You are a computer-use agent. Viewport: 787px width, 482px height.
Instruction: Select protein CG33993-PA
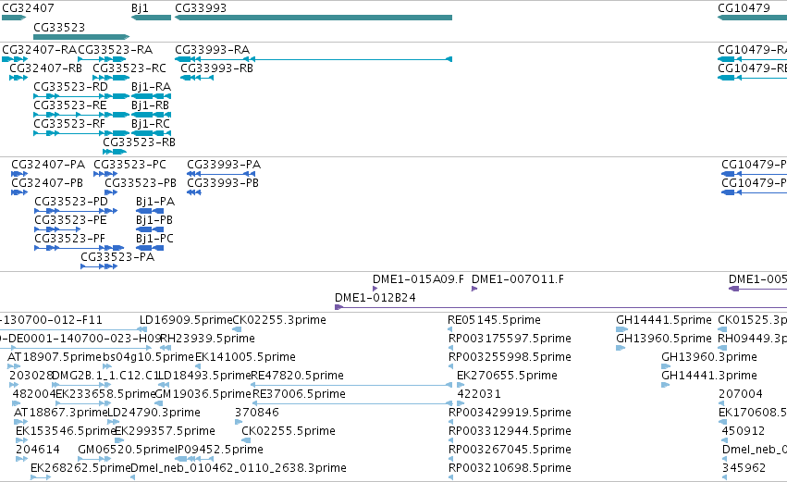pos(221,174)
